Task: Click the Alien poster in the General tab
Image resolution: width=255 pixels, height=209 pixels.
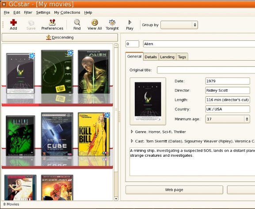Action: 148,101
